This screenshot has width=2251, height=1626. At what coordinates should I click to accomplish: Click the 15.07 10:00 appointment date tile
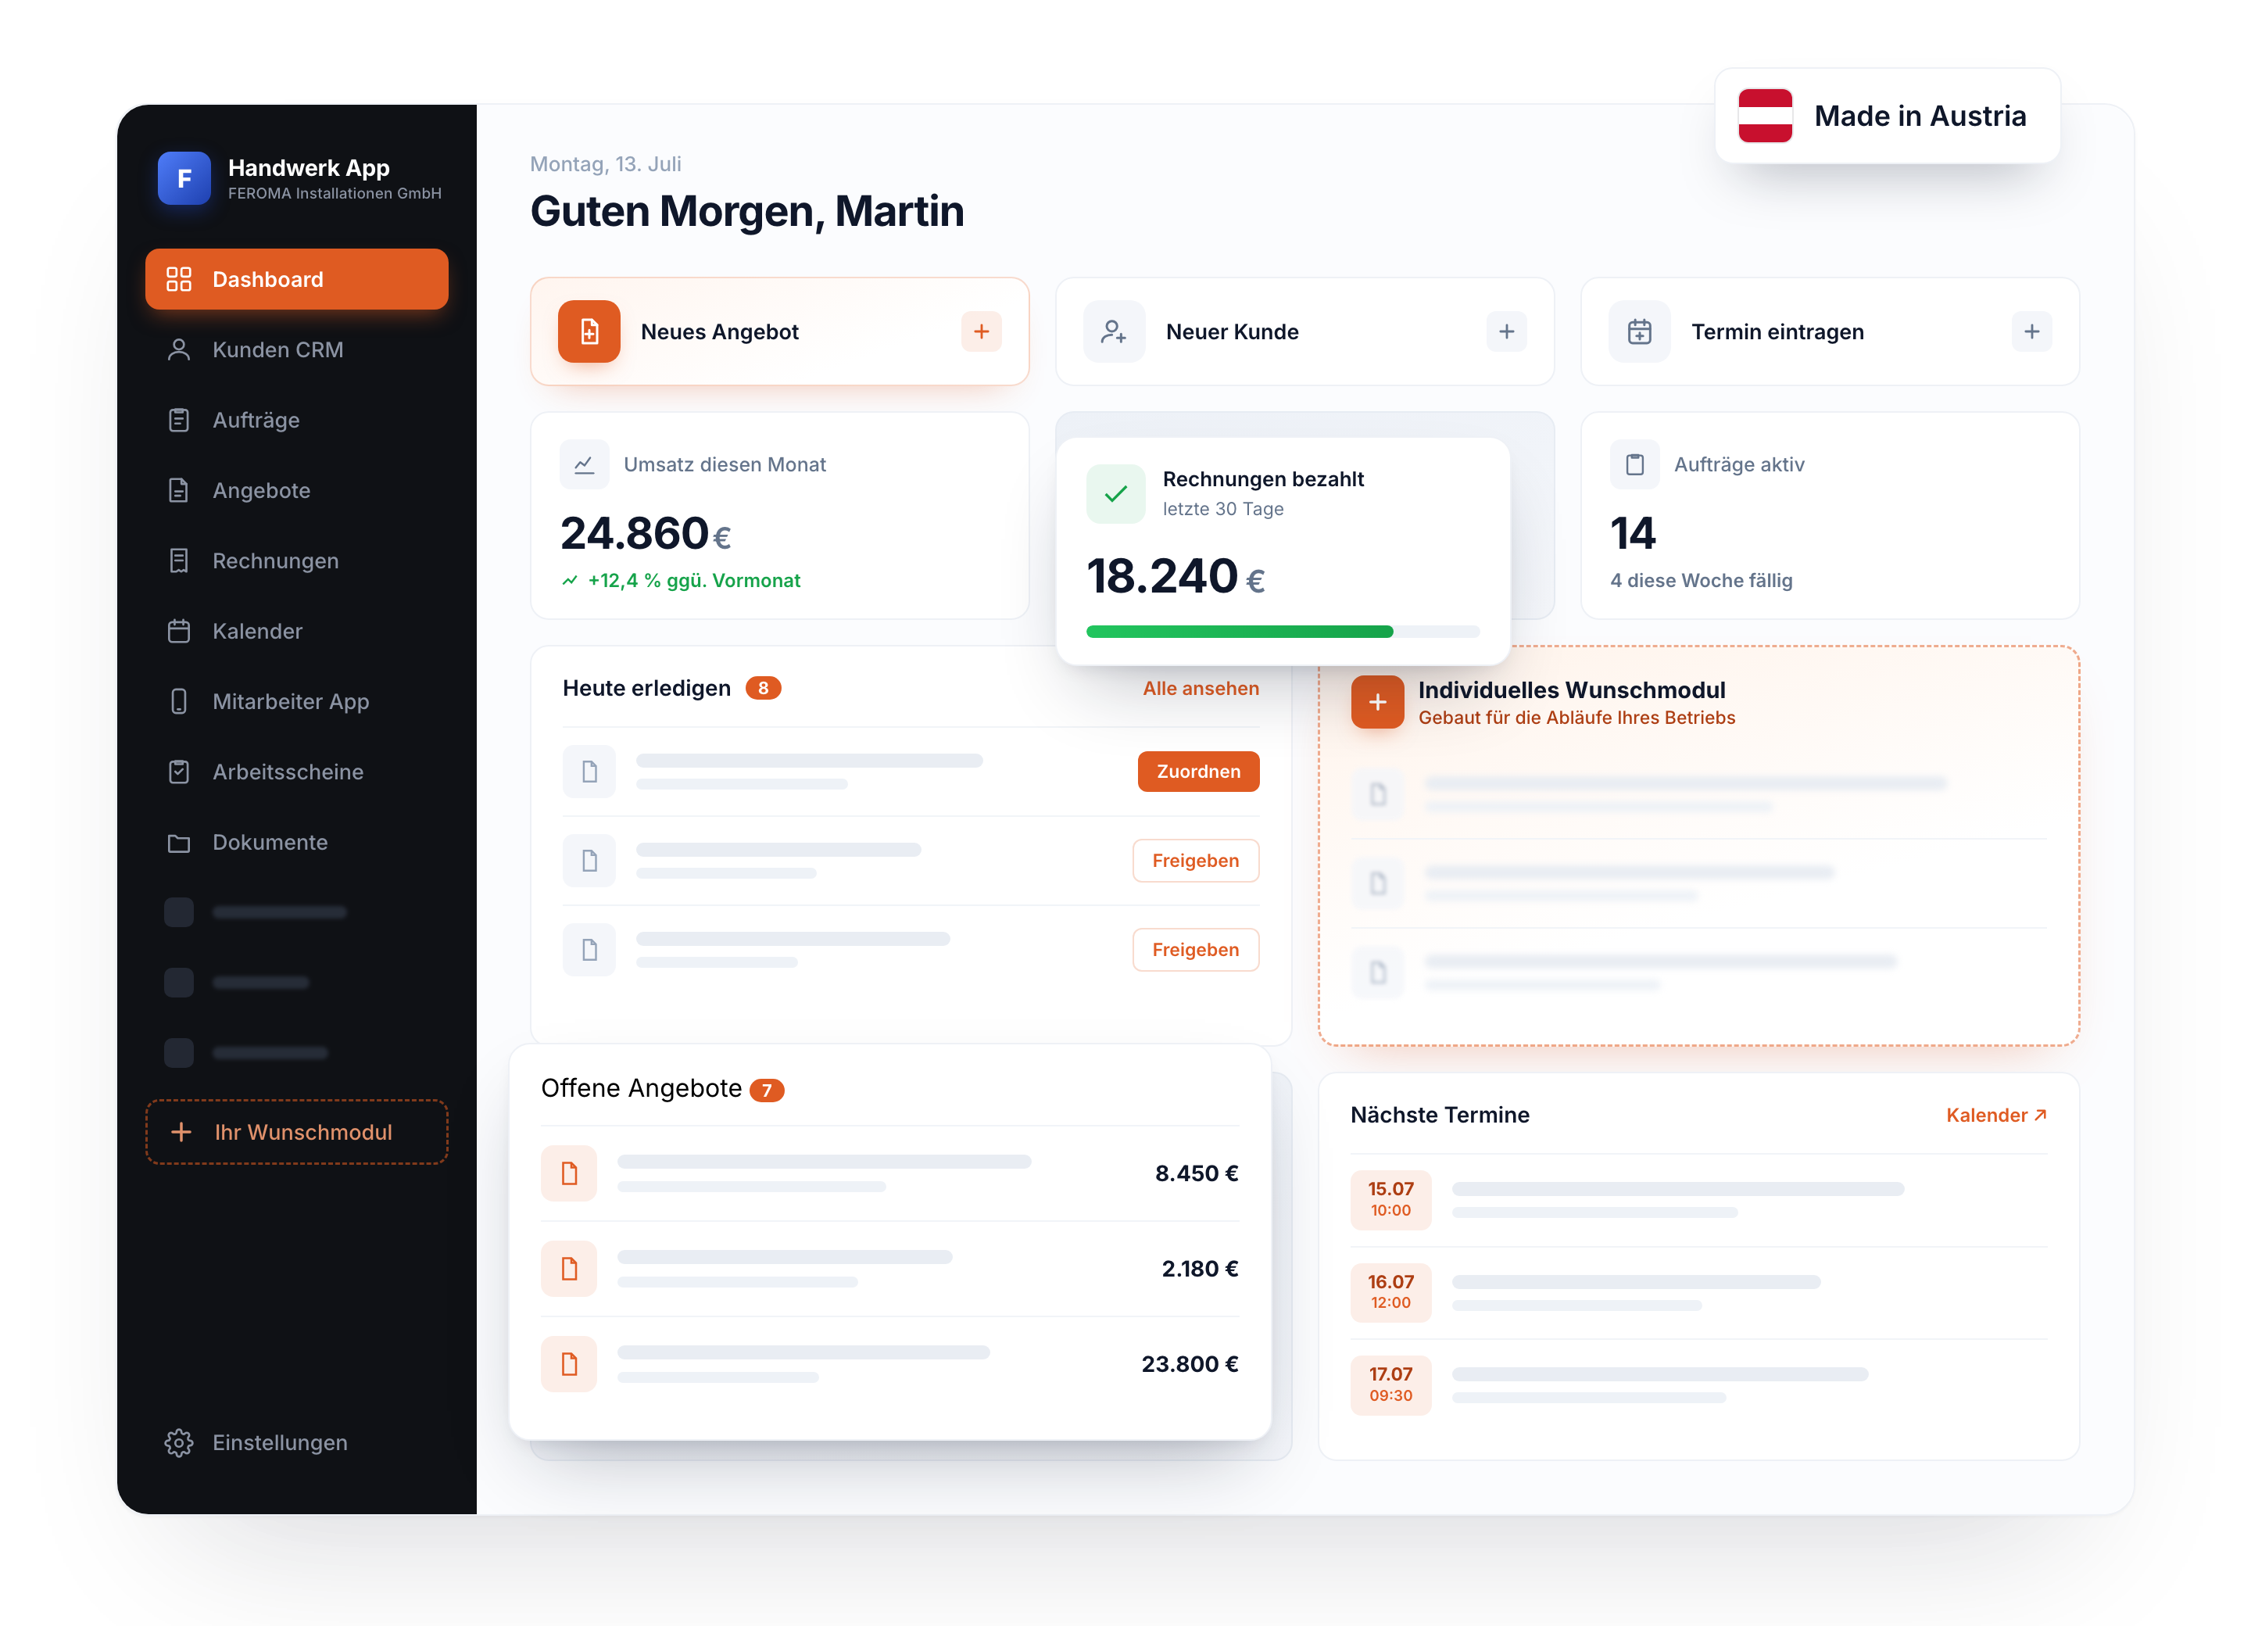(x=1390, y=1198)
